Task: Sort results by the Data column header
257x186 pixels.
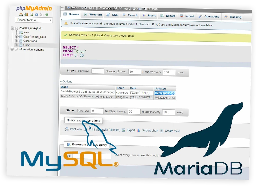Action: tap(133, 88)
